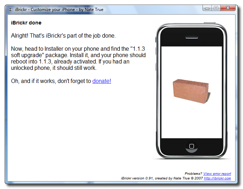
Task: Click the "created by Nate True © 2007" text
Action: 178,178
